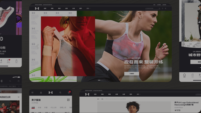Select first carousel indicator on hero banner
The image size is (201, 113).
click(99, 80)
